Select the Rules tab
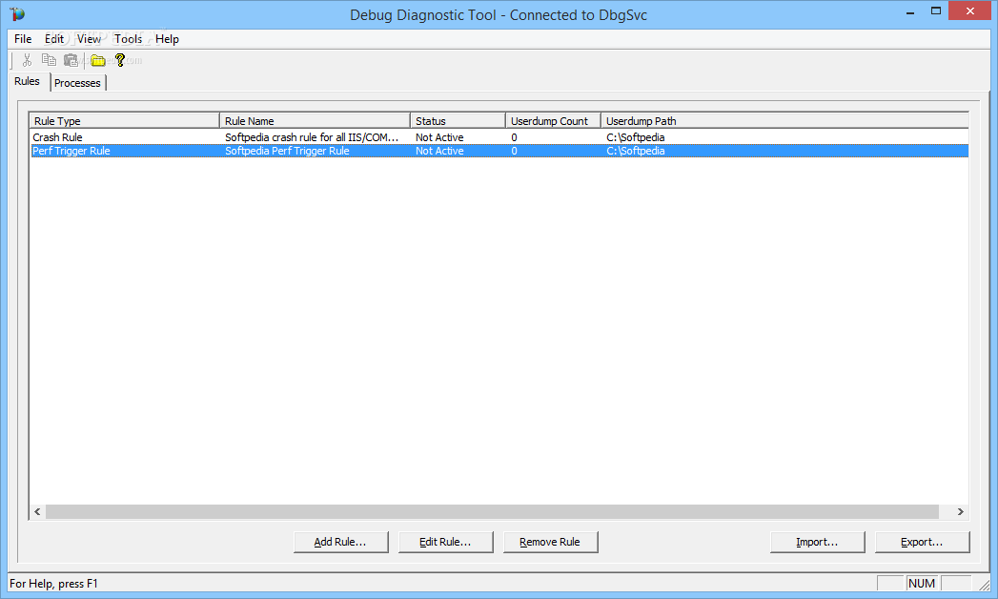The width and height of the screenshot is (998, 599). point(28,81)
